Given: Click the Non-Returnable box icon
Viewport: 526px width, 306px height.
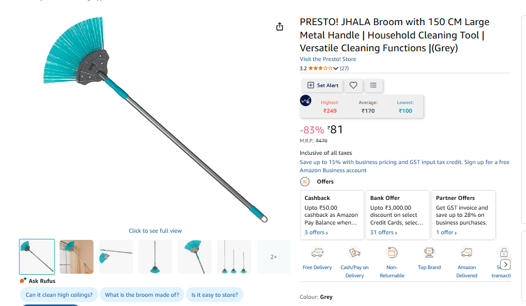Looking at the screenshot, I should click(x=392, y=253).
